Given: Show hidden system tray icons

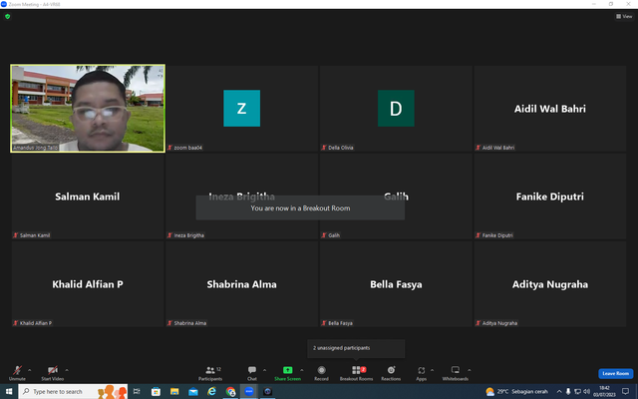Looking at the screenshot, I should point(559,392).
